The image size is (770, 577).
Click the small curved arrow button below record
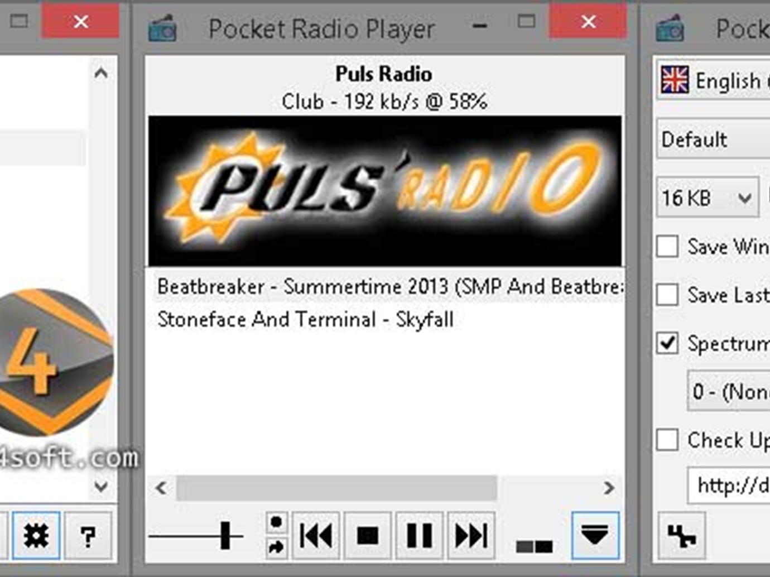[276, 547]
